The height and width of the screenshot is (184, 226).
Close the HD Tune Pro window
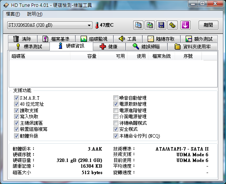tap(215, 3)
